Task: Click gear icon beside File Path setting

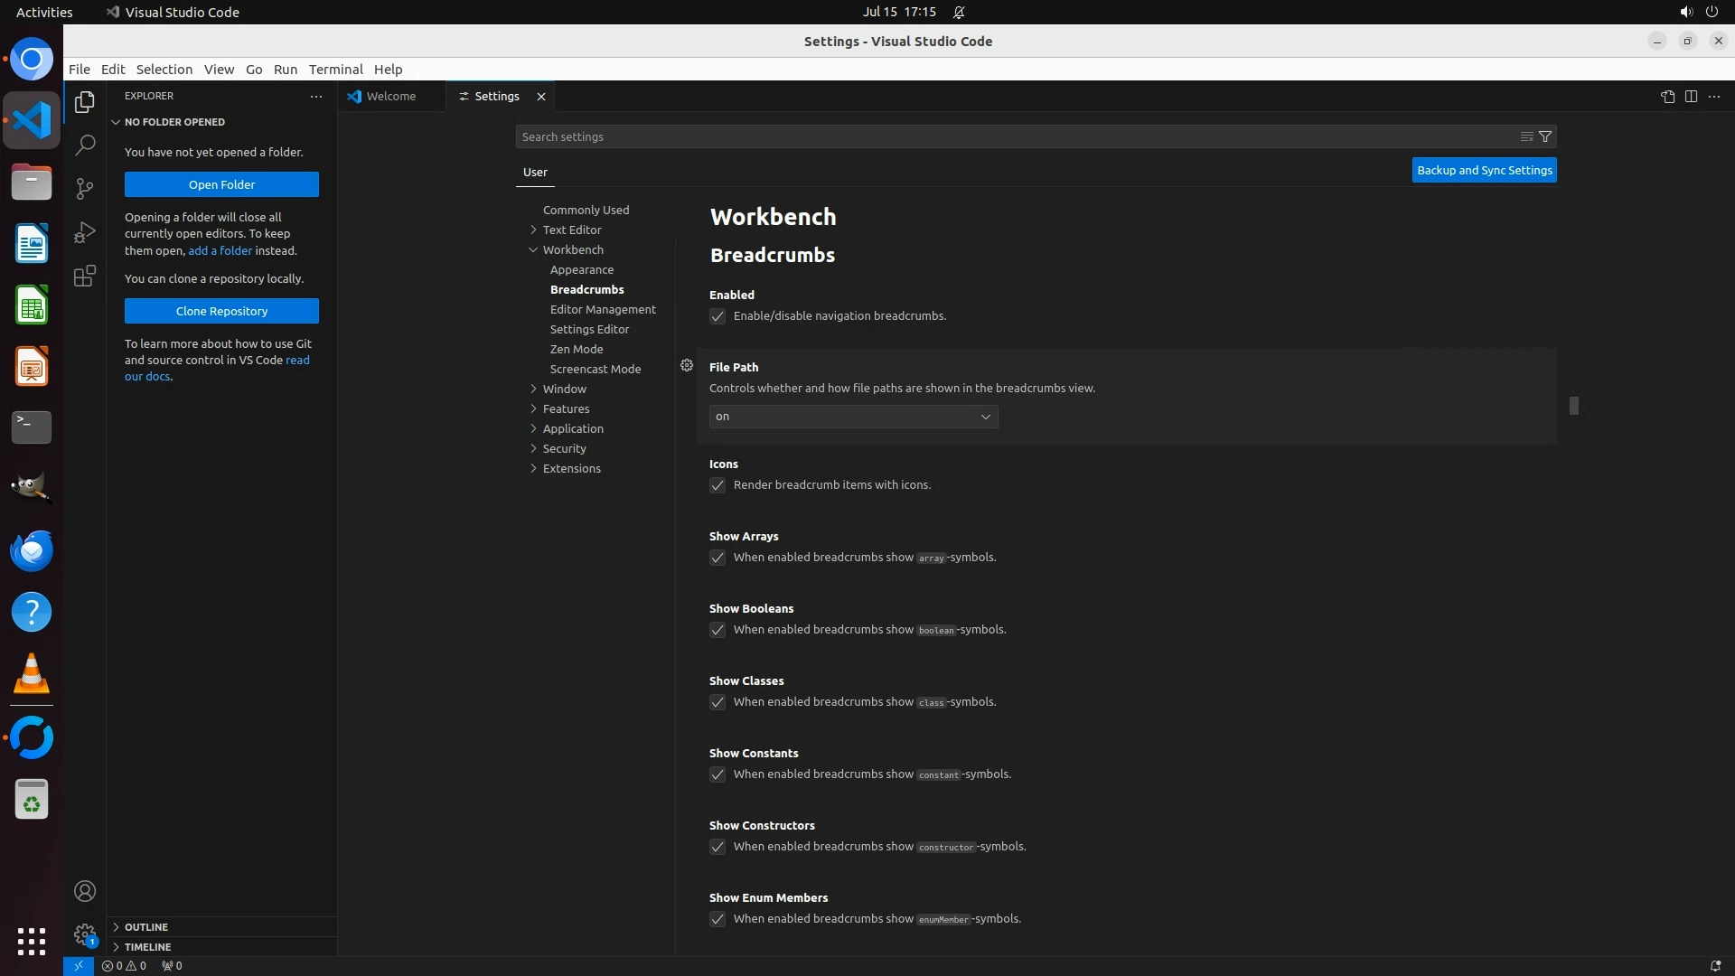Action: (x=687, y=365)
